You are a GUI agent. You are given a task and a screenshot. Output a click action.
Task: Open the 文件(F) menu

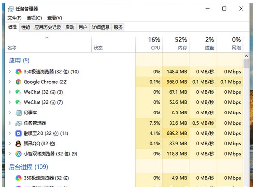click(x=14, y=18)
